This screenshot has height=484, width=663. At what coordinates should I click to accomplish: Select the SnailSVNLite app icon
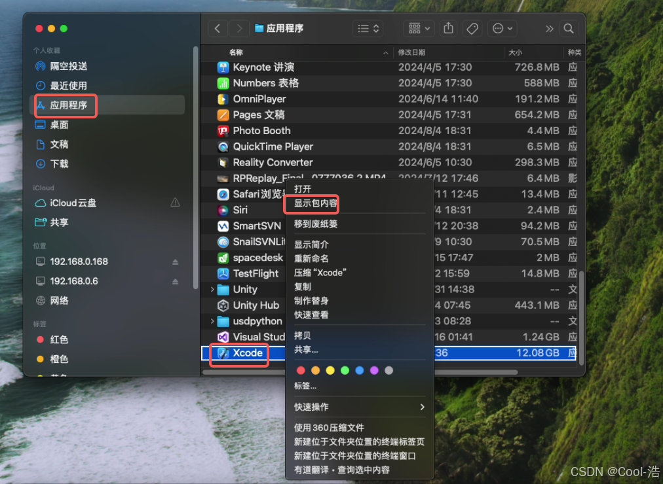tap(223, 242)
